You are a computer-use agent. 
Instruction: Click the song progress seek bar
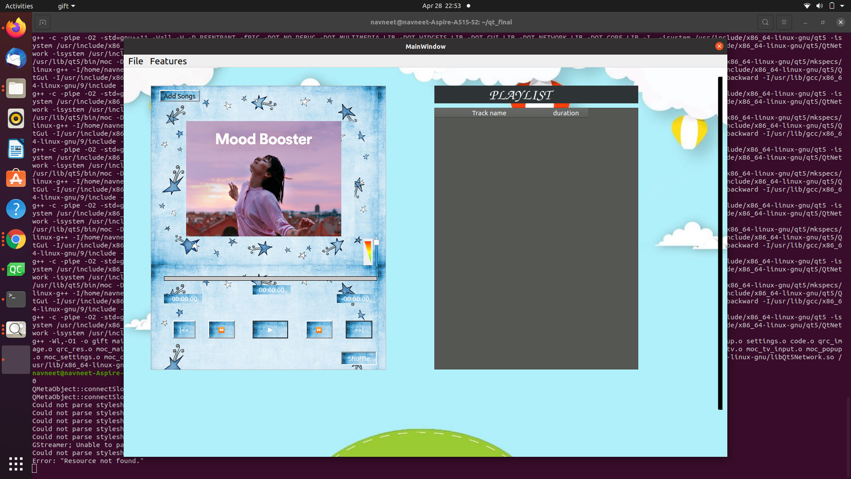coord(270,279)
